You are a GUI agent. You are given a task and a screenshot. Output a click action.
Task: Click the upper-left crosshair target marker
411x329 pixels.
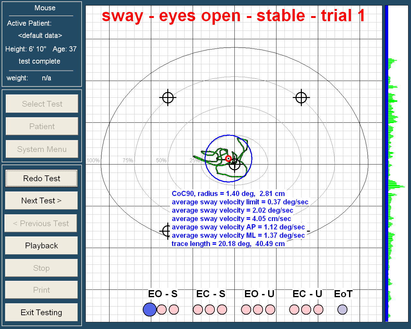pos(168,98)
